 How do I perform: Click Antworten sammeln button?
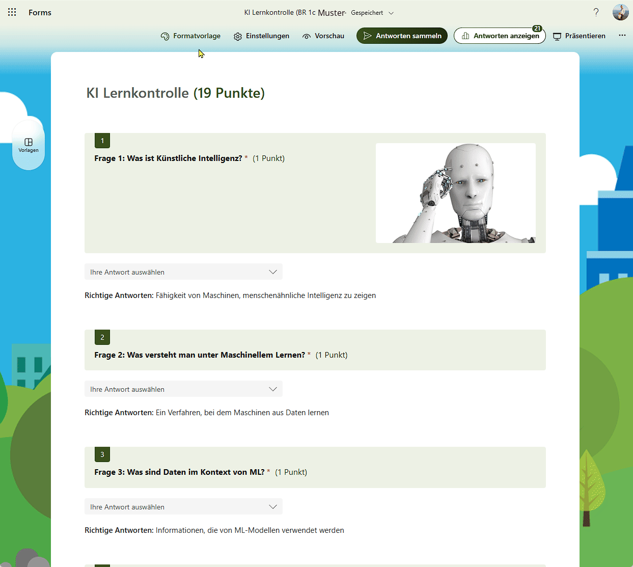point(402,36)
